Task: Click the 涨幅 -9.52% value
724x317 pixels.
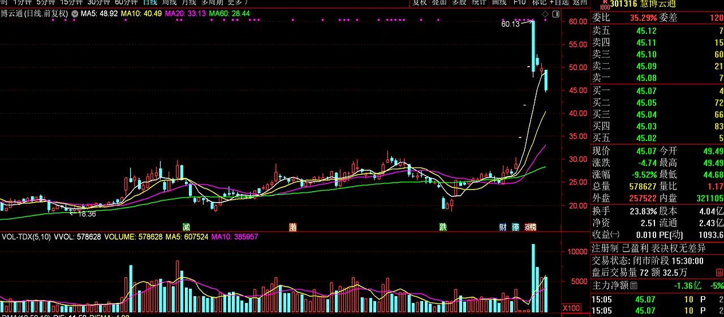Action: pos(644,174)
